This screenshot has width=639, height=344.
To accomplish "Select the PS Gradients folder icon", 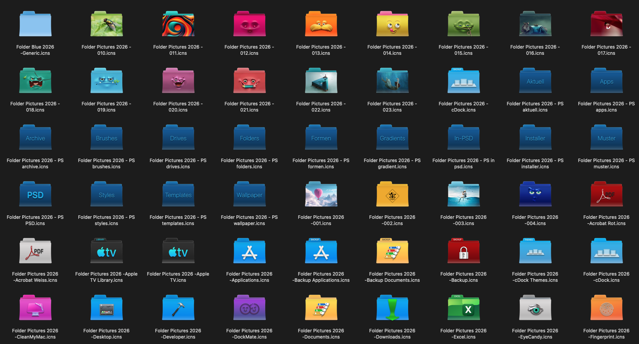I will [x=392, y=138].
